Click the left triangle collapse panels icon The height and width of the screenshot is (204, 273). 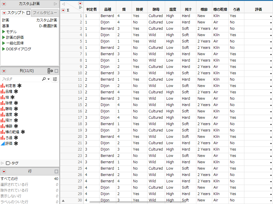(x=64, y=4)
